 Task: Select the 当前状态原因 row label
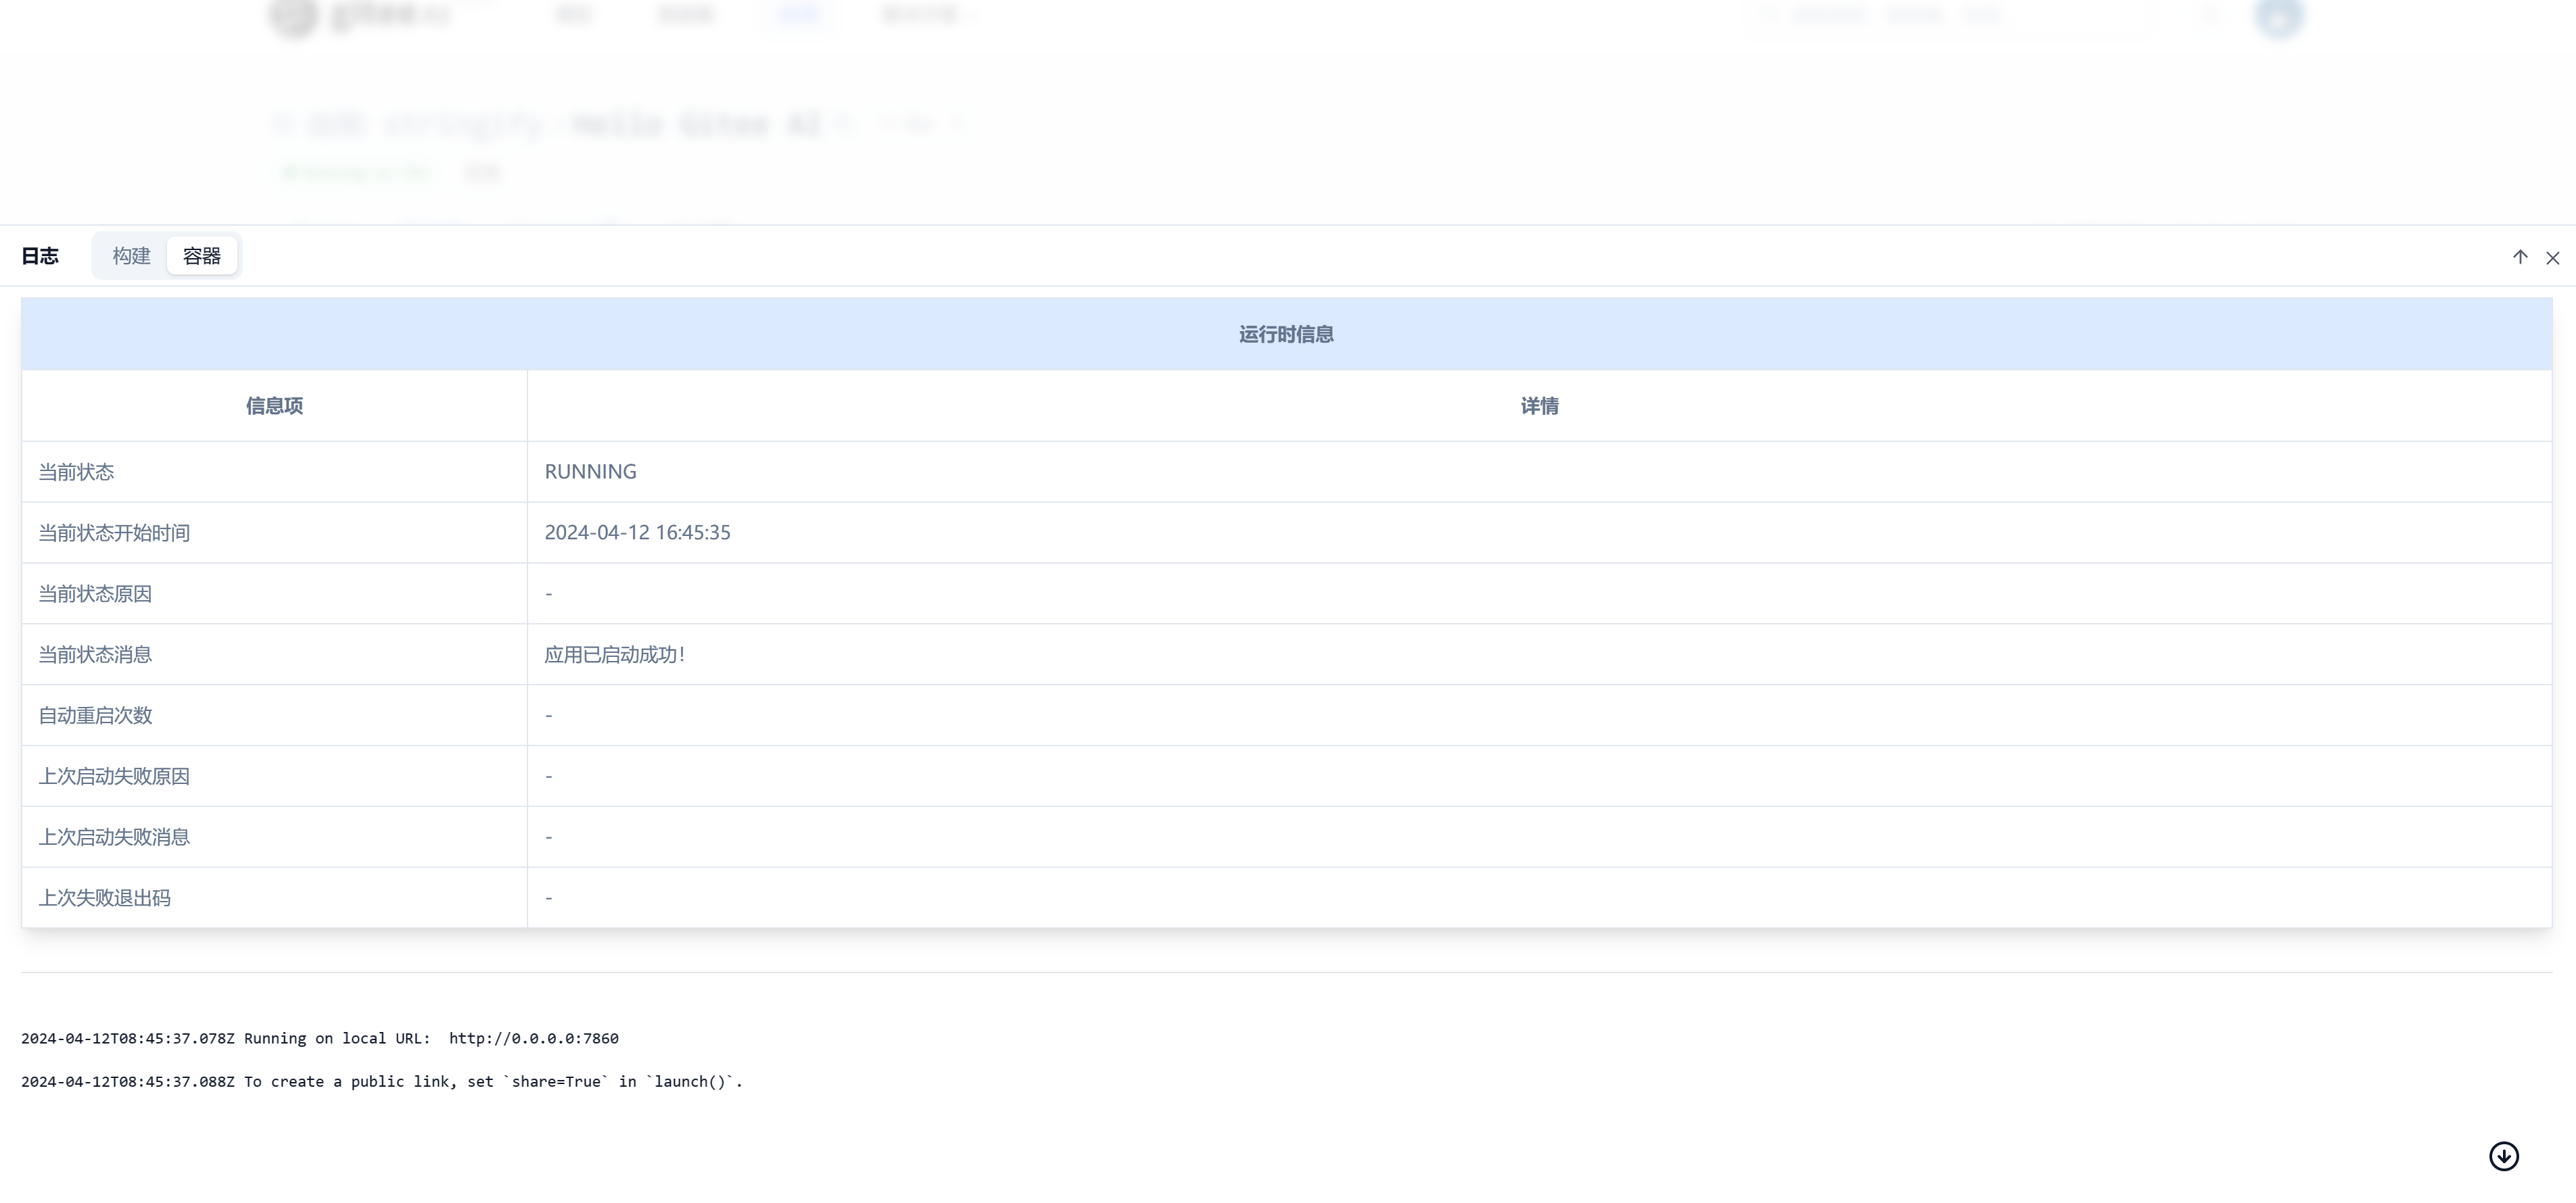pyautogui.click(x=95, y=593)
